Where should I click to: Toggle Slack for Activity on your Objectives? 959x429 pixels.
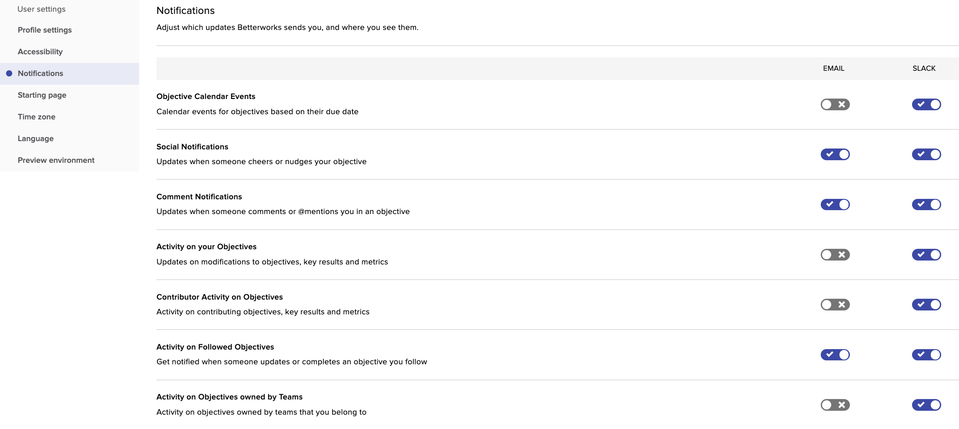[926, 254]
